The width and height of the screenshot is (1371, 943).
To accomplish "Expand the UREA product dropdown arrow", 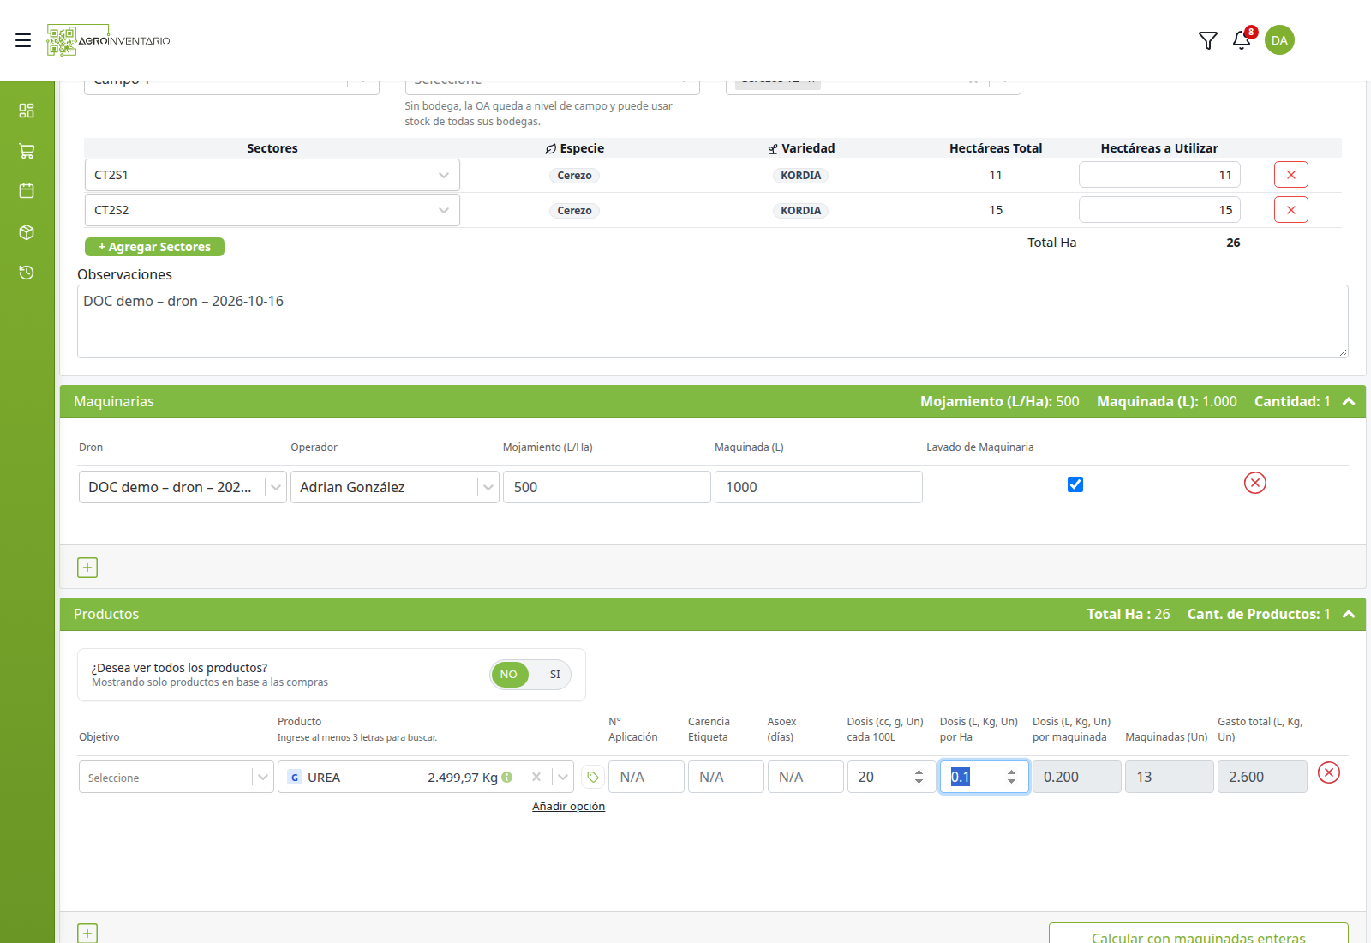I will 563,777.
